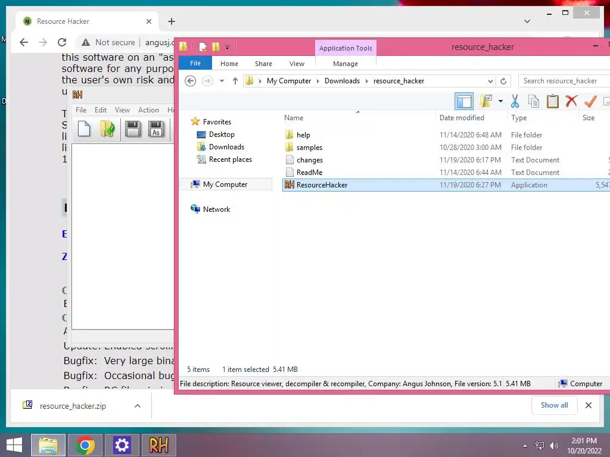
Task: Copy the selected file via the toolbar copy icon
Action: tap(533, 101)
